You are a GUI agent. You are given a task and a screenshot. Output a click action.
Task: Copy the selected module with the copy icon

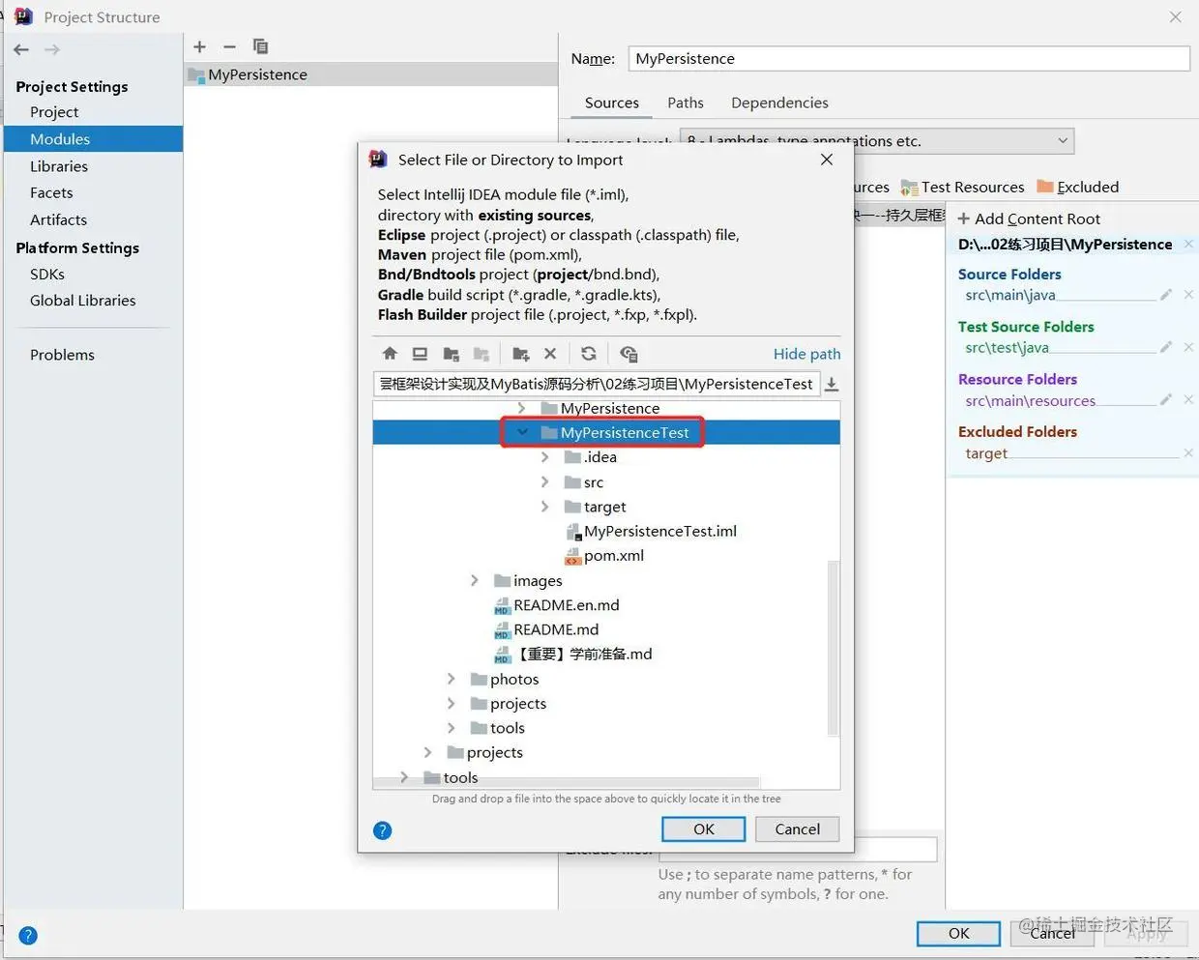pyautogui.click(x=260, y=46)
